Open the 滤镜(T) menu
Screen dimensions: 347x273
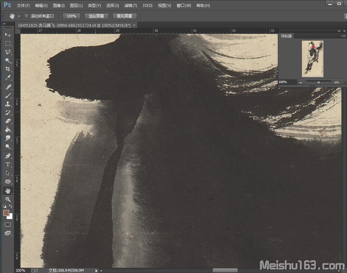pos(131,6)
